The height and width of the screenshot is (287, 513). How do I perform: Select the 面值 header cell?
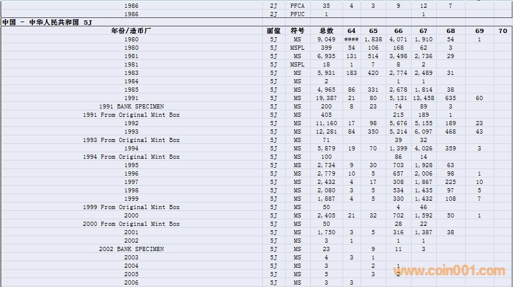(274, 31)
